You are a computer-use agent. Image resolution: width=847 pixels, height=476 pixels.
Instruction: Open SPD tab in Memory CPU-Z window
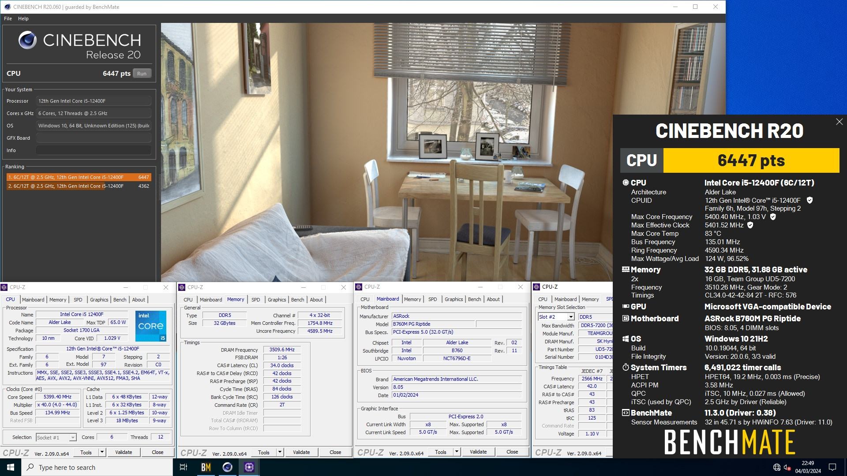256,300
